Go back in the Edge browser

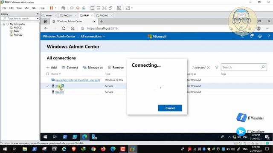click(46, 28)
